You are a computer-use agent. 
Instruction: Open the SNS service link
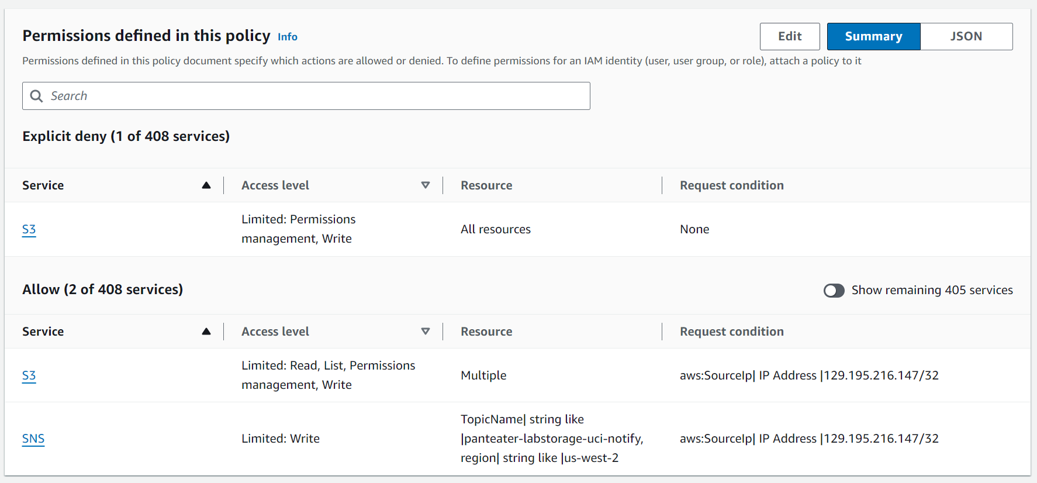[x=33, y=439]
